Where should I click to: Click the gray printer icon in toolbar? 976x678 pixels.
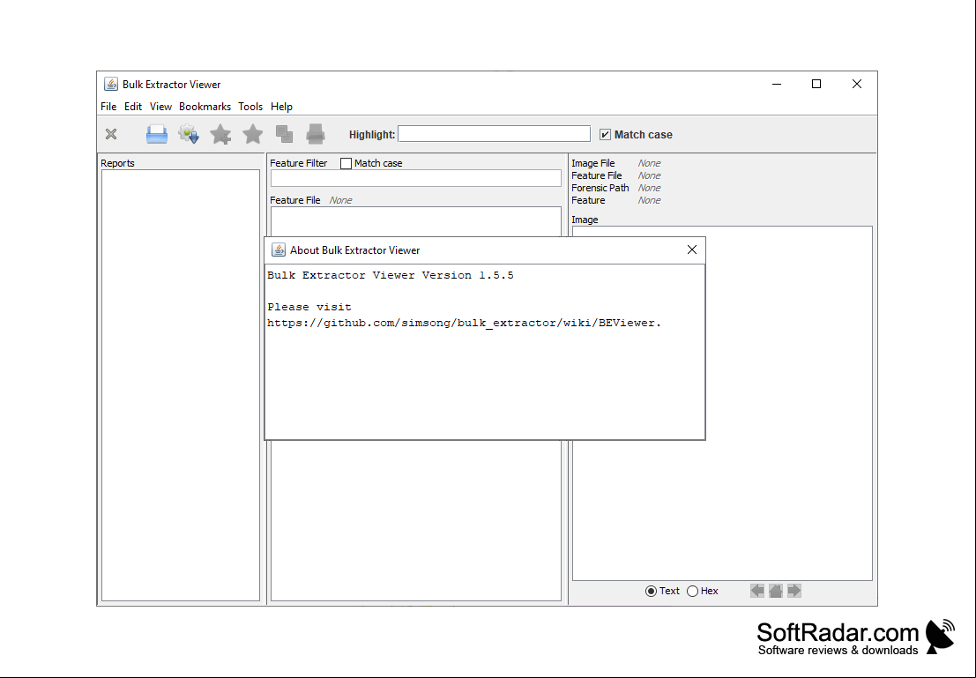[316, 134]
